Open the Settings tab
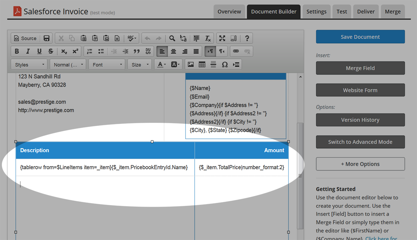This screenshot has width=417, height=240. pyautogui.click(x=316, y=12)
